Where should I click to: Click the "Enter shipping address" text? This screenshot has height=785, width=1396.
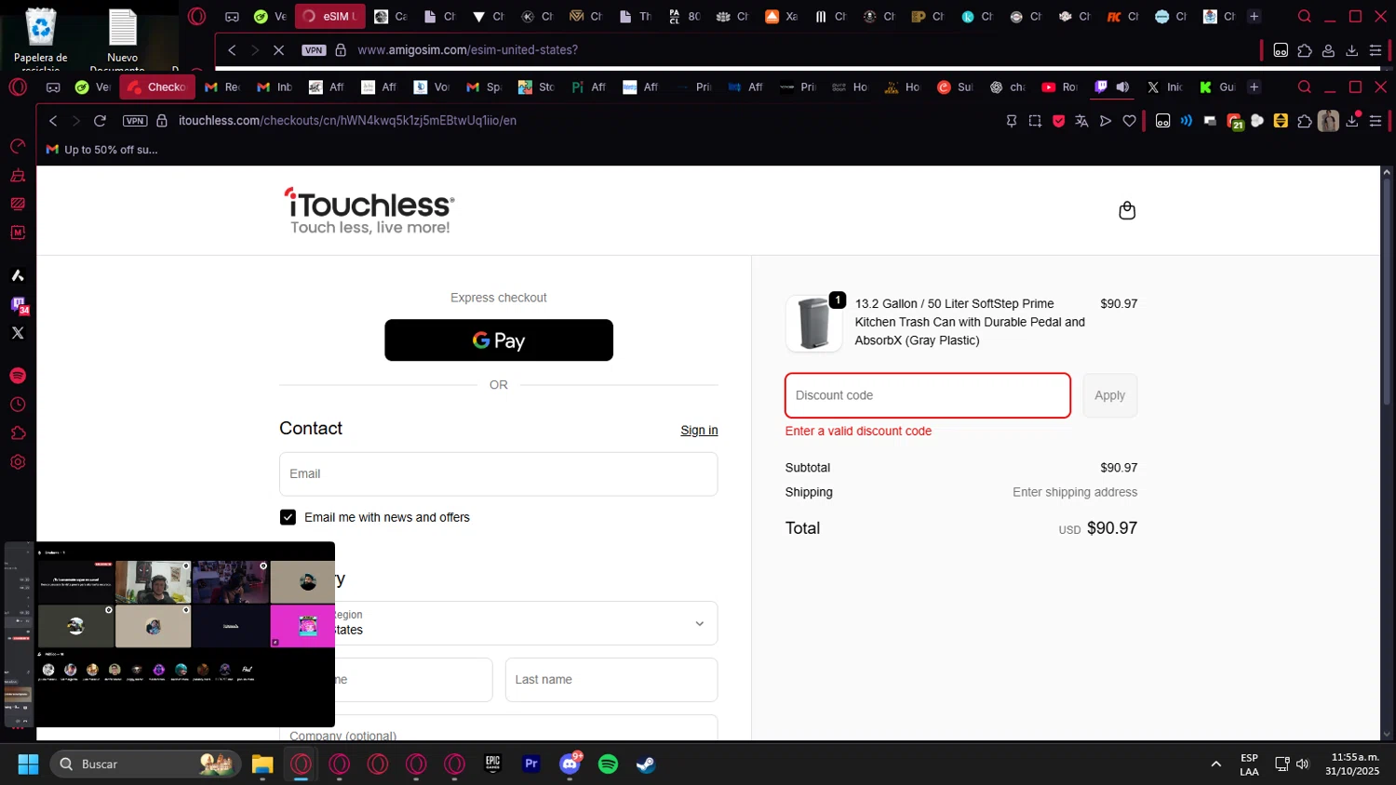click(1075, 492)
